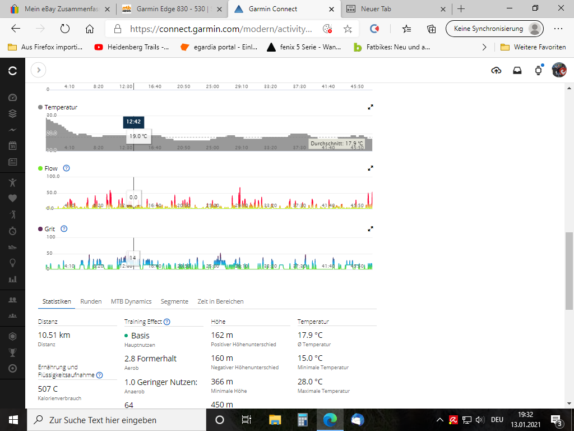Image resolution: width=574 pixels, height=431 pixels.
Task: Click the Flow help question mark
Action: coord(66,168)
